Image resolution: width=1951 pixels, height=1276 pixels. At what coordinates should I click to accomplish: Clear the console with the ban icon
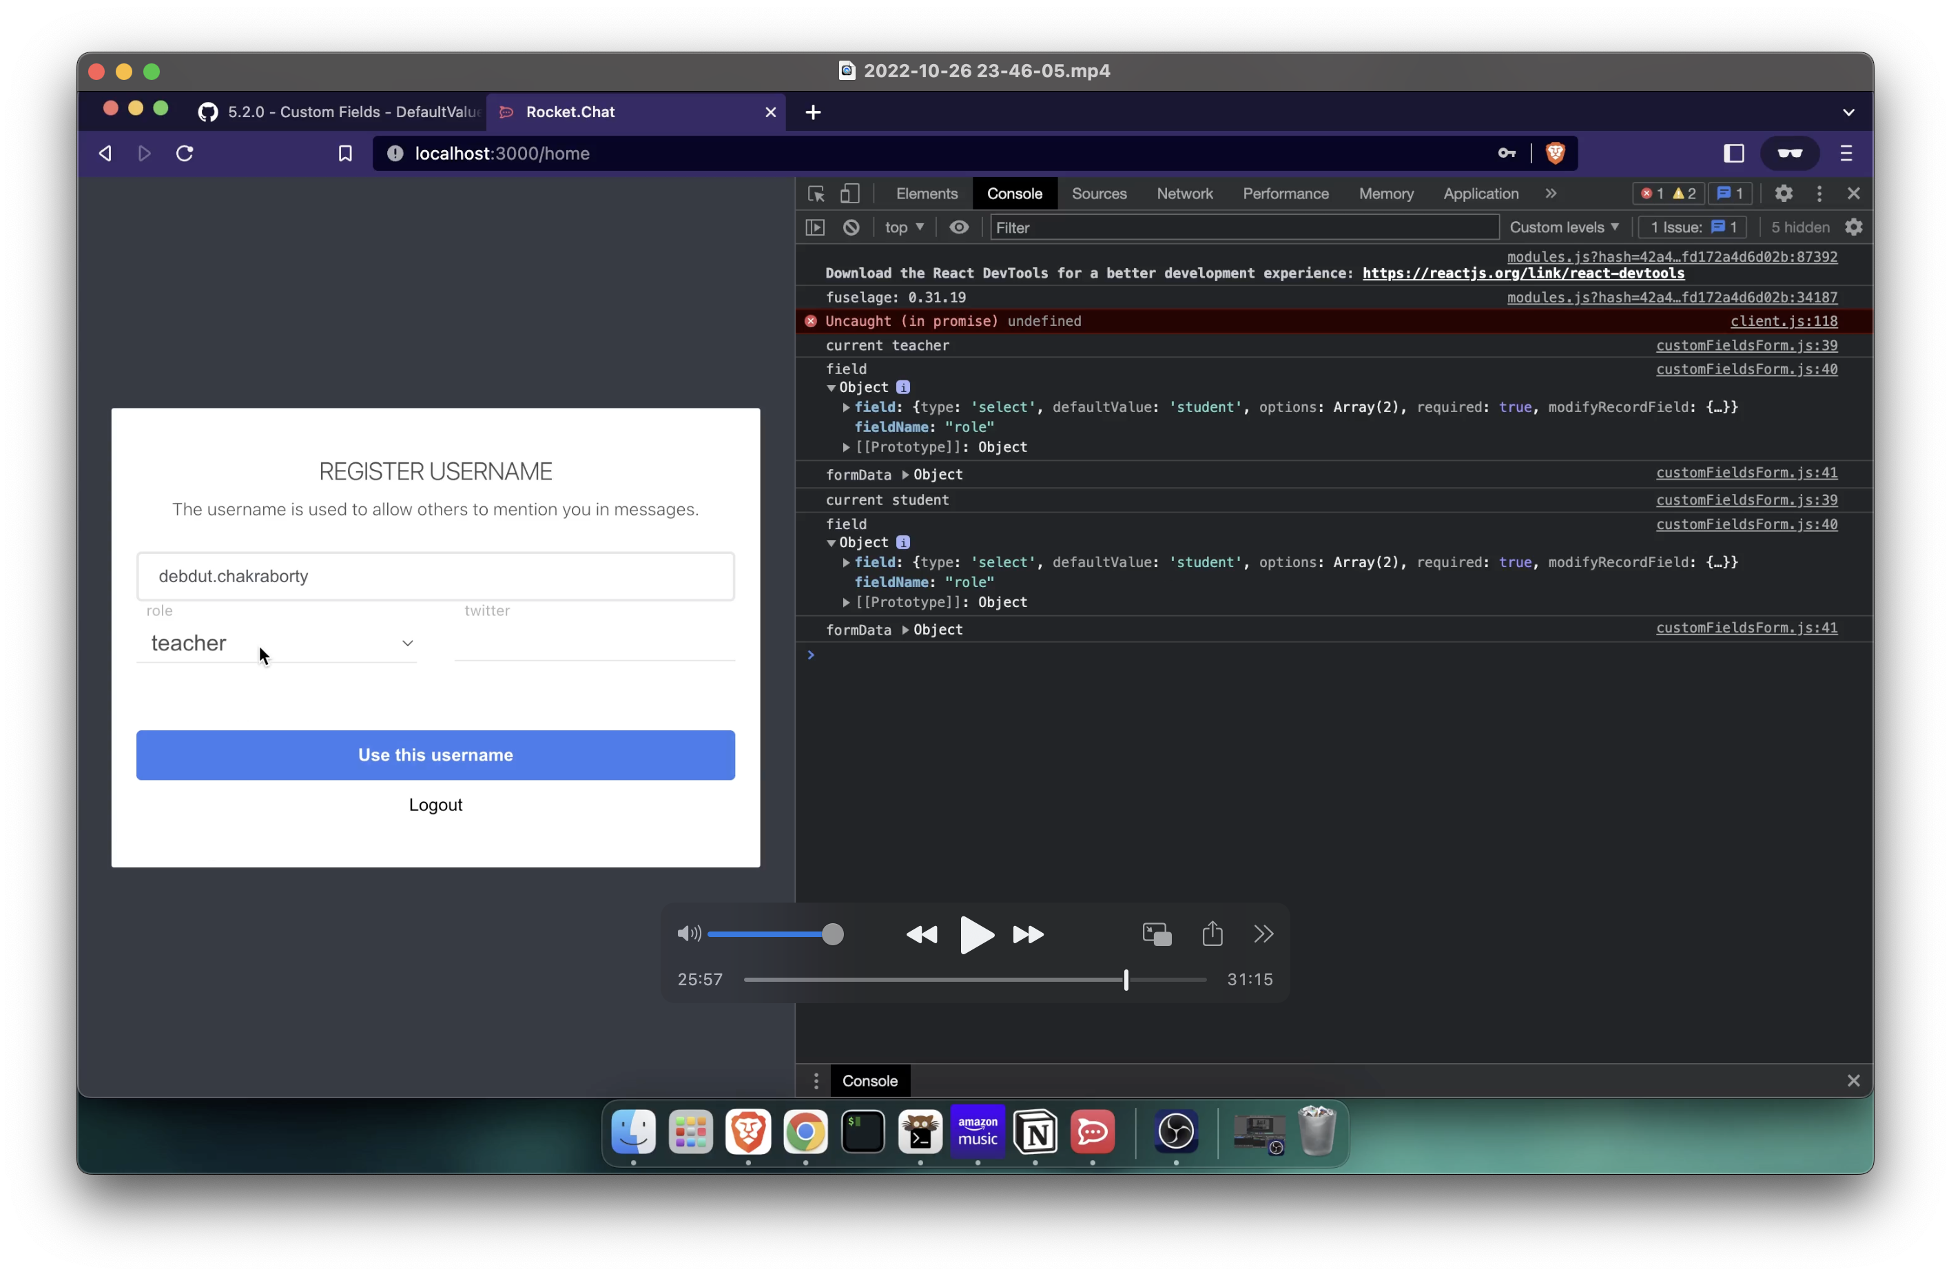click(851, 227)
